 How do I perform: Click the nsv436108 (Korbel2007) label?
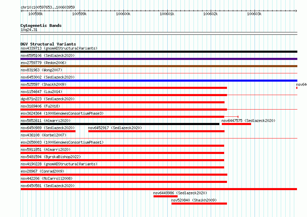click(x=43, y=135)
